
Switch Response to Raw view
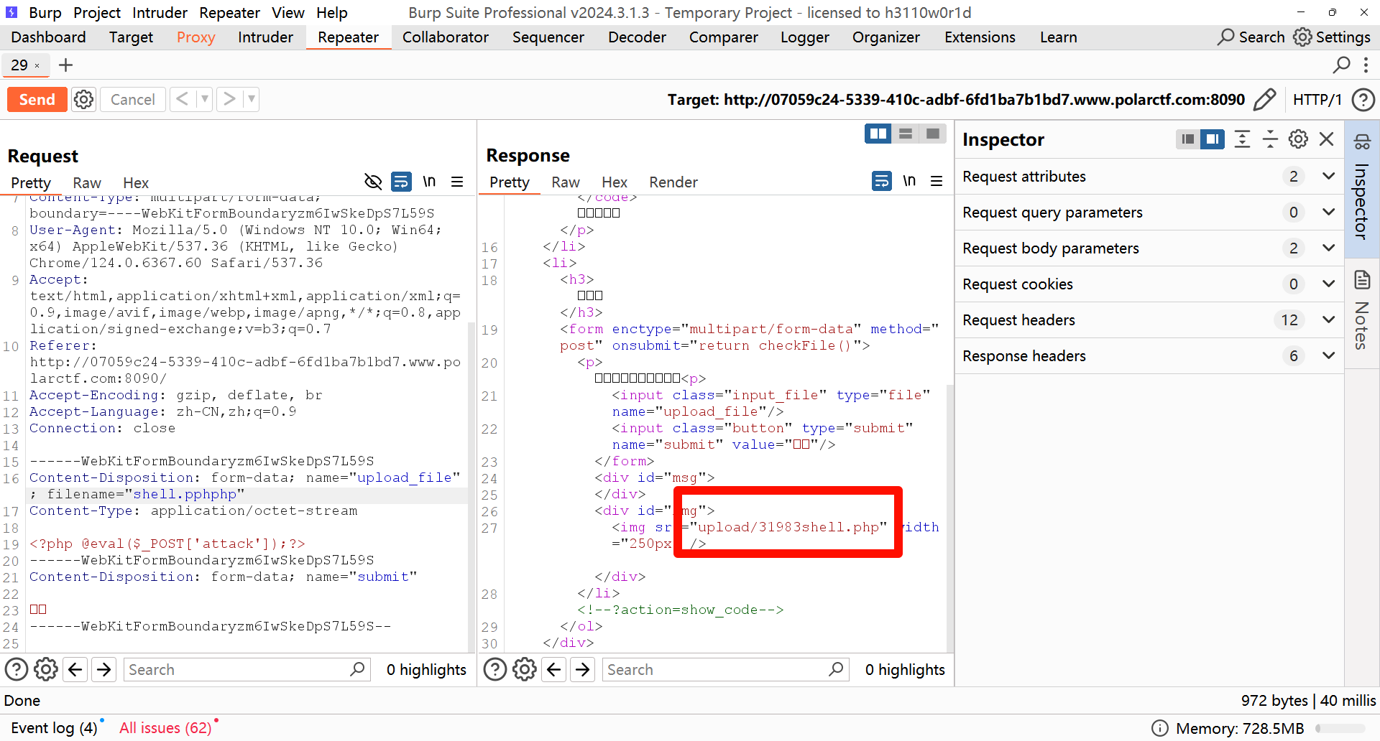566,182
